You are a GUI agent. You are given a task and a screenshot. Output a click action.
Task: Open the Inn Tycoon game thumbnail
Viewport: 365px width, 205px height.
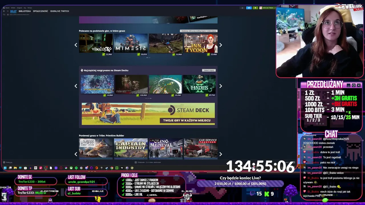click(201, 43)
